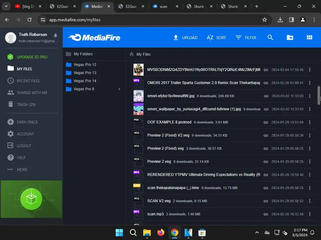This screenshot has width=321, height=240.
Task: Click the MediaFire logo
Action: [94, 37]
